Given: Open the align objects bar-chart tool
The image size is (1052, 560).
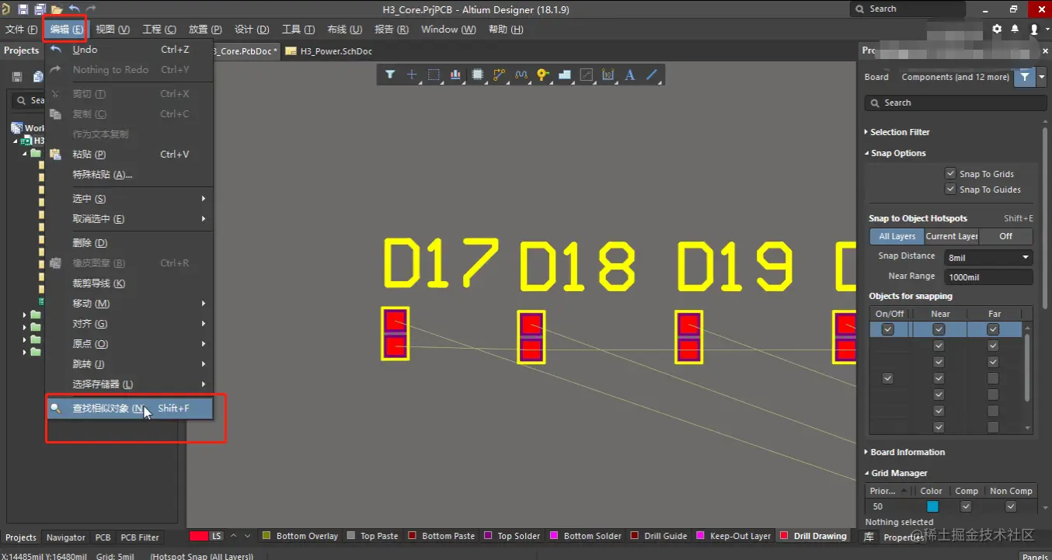Looking at the screenshot, I should (x=455, y=75).
